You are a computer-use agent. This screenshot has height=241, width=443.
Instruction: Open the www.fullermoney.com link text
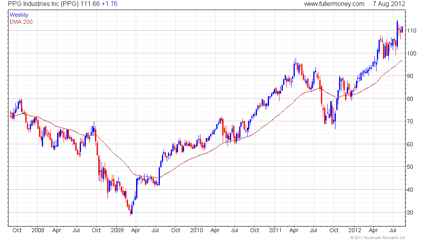(334, 4)
